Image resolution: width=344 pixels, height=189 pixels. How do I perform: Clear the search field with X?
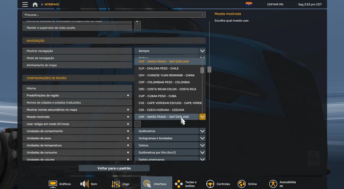(x=203, y=15)
